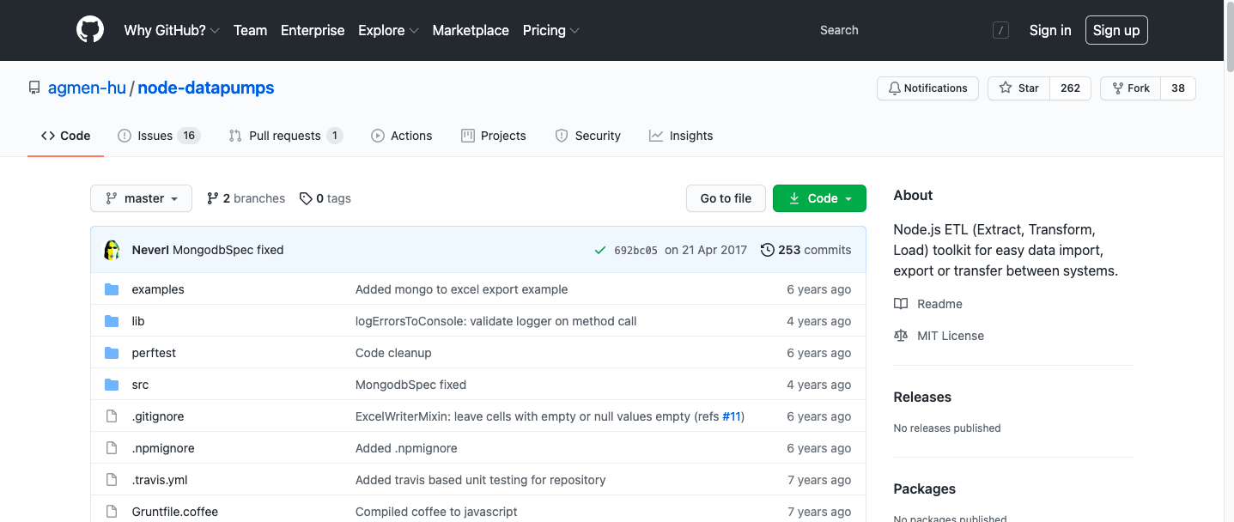
Task: Open the Releases section heading
Action: coord(922,397)
